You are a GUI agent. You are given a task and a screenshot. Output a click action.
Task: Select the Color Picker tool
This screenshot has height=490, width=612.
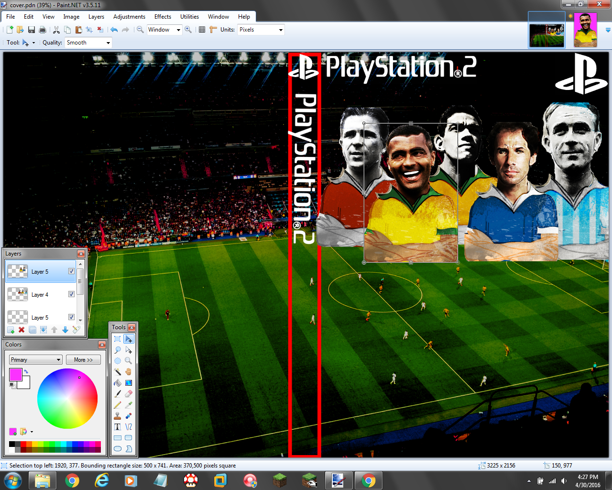tap(129, 404)
